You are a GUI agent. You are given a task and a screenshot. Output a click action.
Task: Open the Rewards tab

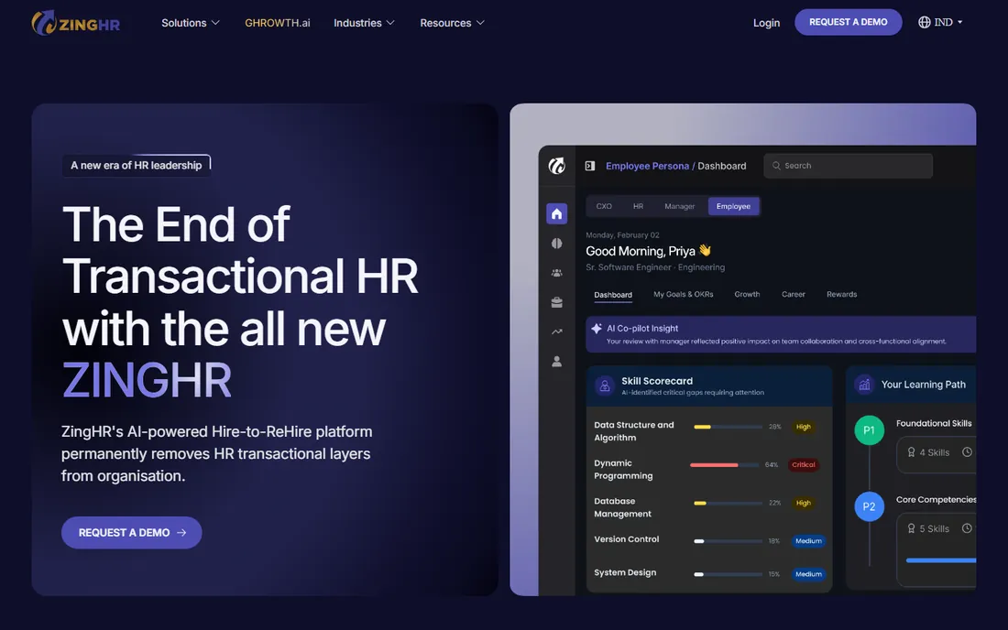click(841, 294)
